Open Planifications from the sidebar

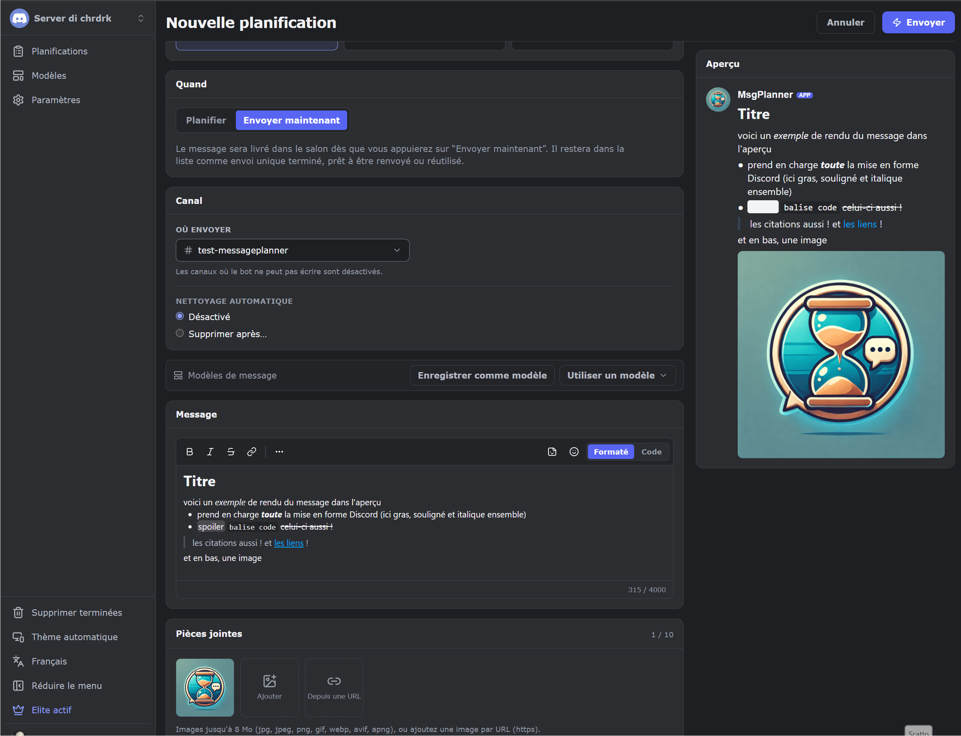(78, 51)
